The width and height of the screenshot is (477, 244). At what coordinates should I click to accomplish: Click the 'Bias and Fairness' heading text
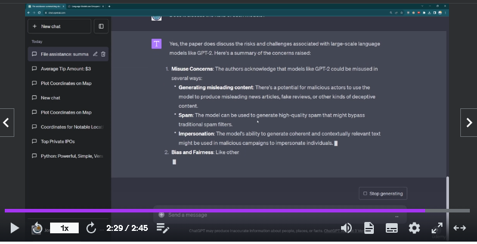tap(192, 152)
